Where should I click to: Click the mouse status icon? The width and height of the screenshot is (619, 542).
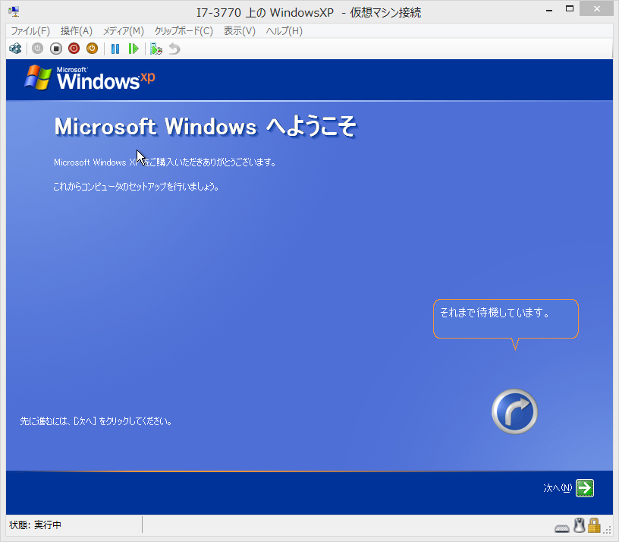coord(579,525)
